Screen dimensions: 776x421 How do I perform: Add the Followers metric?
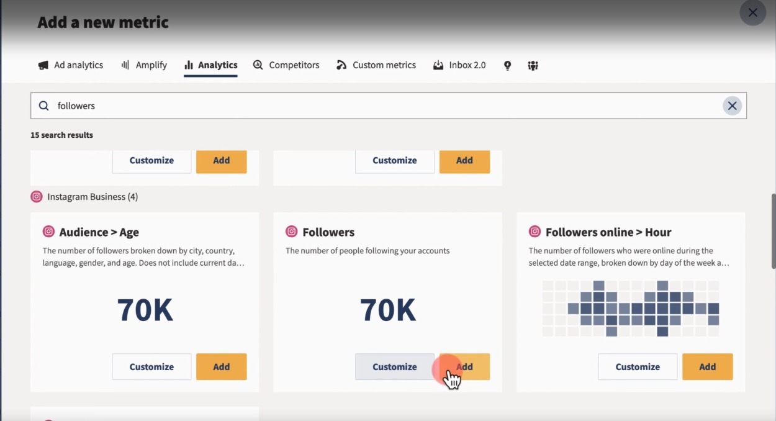click(x=464, y=366)
